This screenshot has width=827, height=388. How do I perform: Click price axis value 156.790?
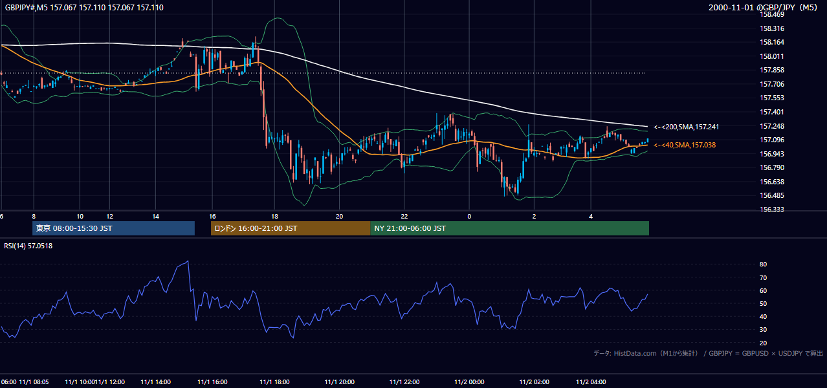772,167
